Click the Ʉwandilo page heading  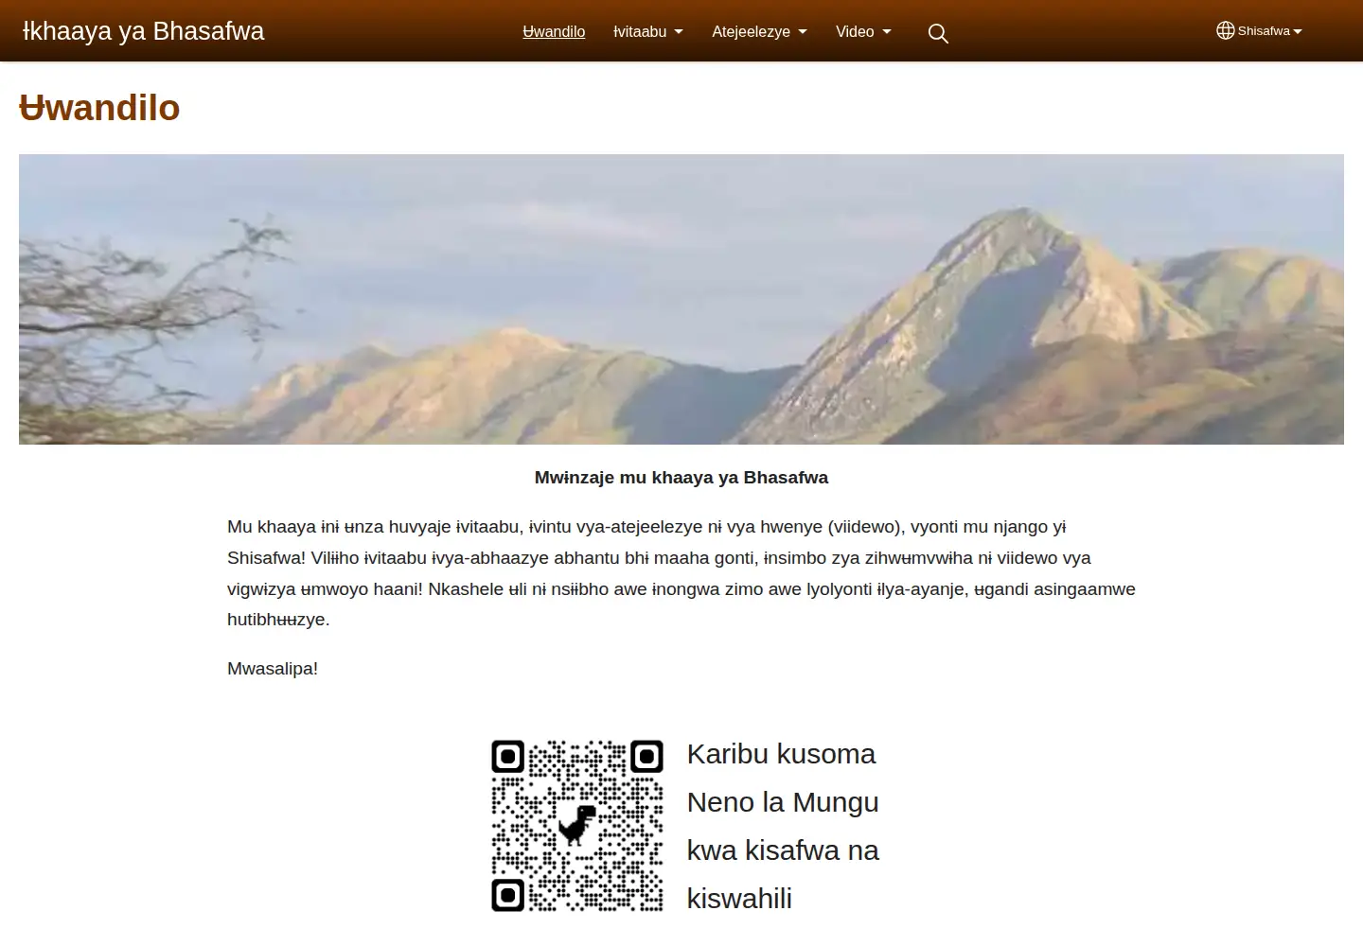tap(99, 108)
